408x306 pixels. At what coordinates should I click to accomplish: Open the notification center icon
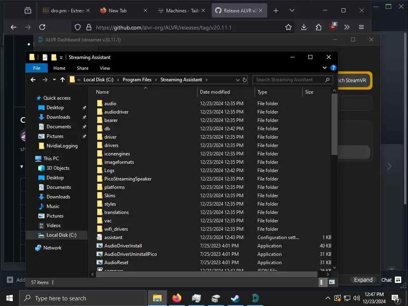click(x=396, y=299)
